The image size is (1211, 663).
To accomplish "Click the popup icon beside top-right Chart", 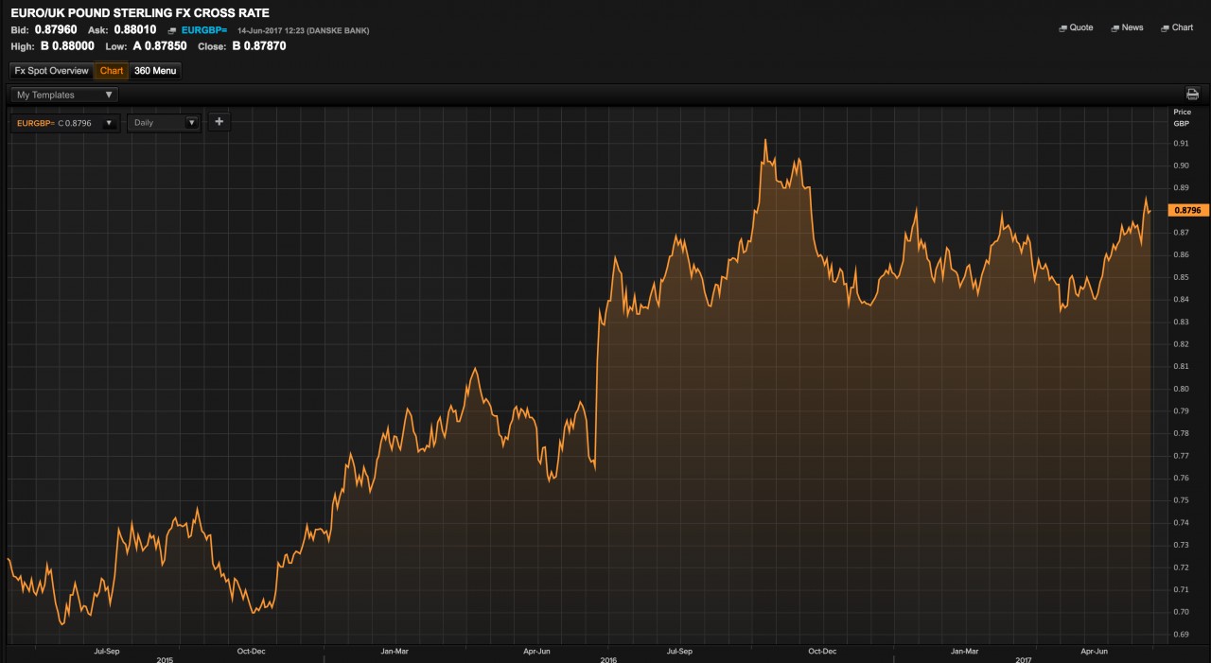I will click(1165, 28).
